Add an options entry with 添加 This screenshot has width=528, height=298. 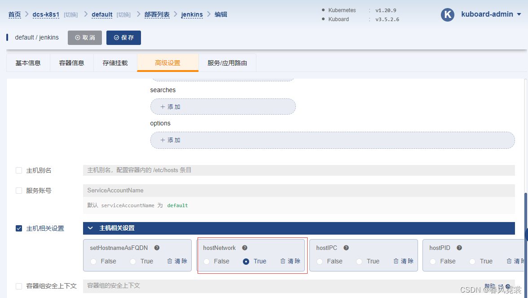pyautogui.click(x=332, y=140)
